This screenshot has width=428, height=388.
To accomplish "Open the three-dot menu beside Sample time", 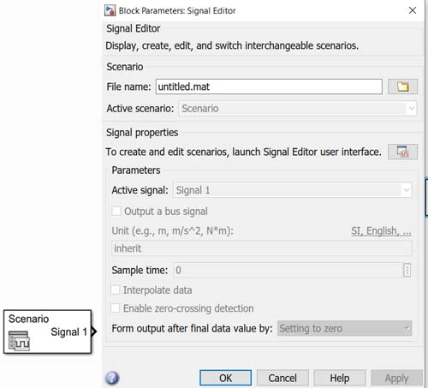I will 407,270.
